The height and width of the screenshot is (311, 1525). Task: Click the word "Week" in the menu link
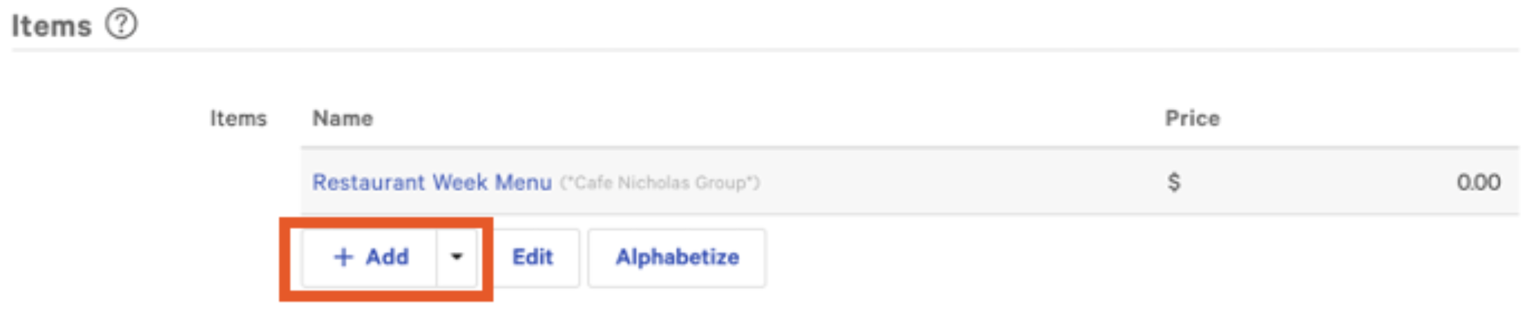(x=460, y=183)
